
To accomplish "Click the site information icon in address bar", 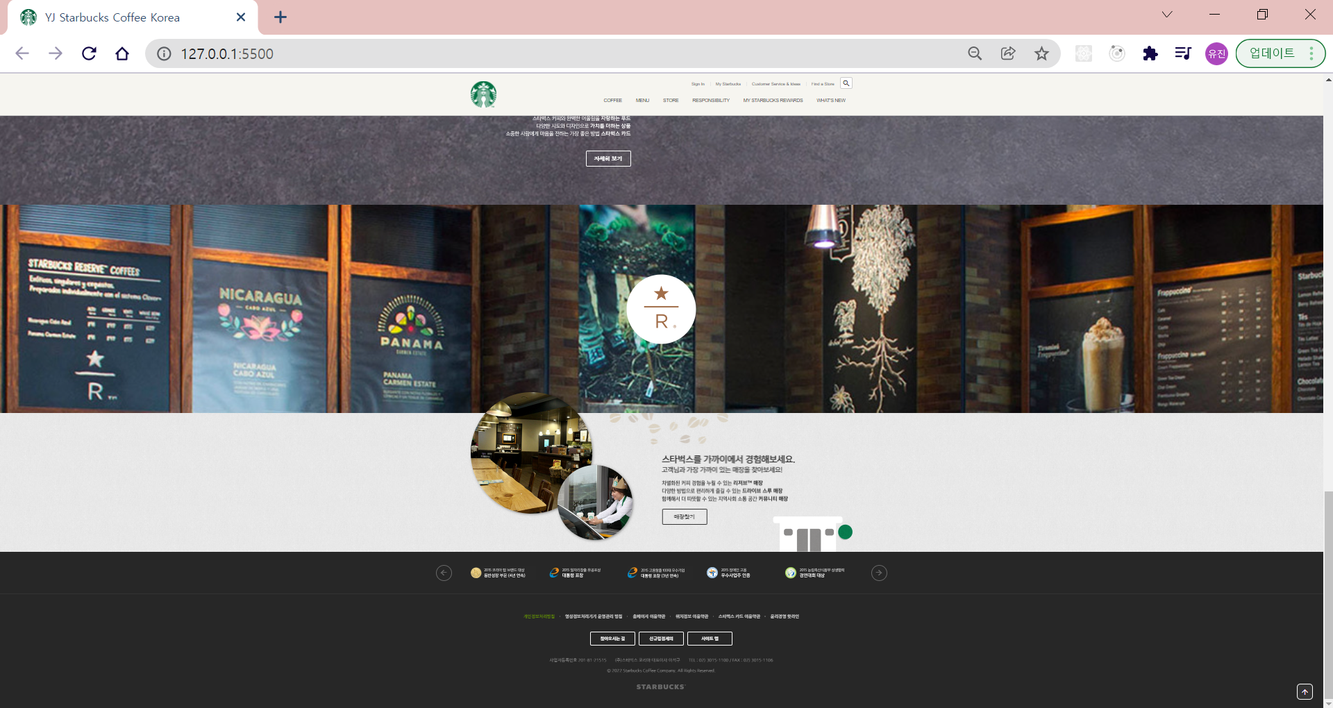I will (164, 53).
